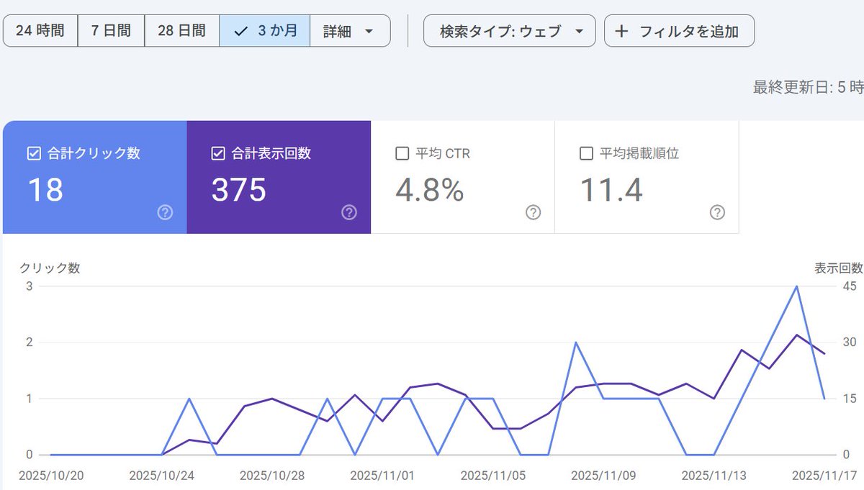
Task: Click the clicks line peak at 3
Action: pos(796,286)
